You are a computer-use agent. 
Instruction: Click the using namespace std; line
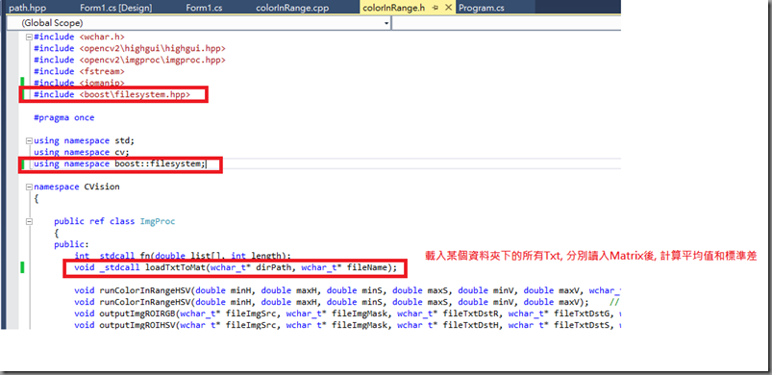pos(84,140)
